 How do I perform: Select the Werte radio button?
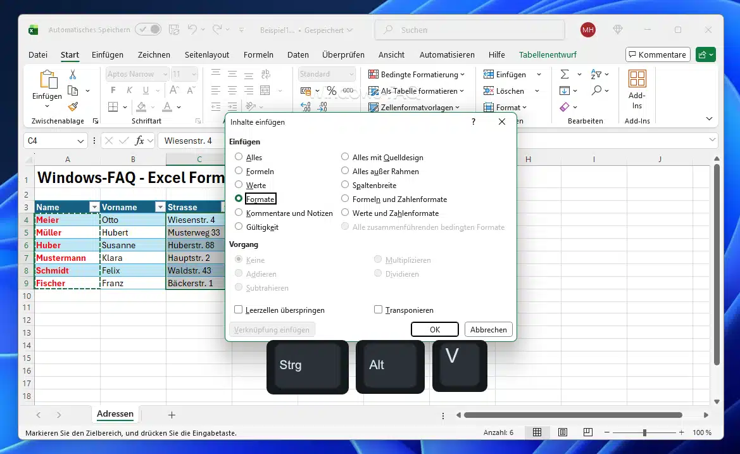[239, 185]
